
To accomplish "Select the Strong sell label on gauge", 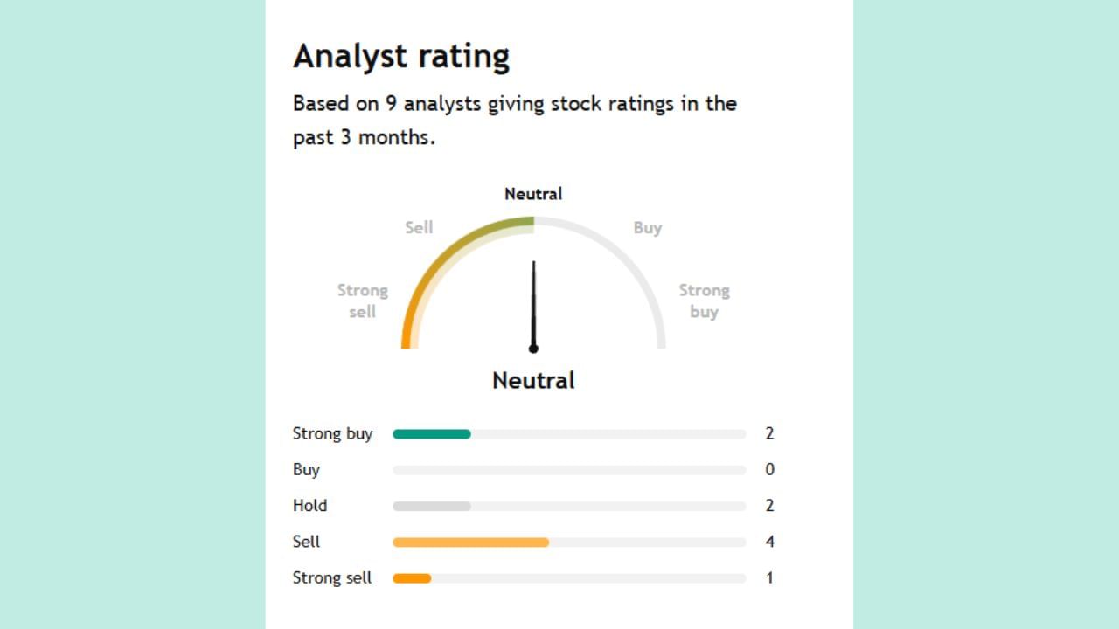I will [363, 301].
